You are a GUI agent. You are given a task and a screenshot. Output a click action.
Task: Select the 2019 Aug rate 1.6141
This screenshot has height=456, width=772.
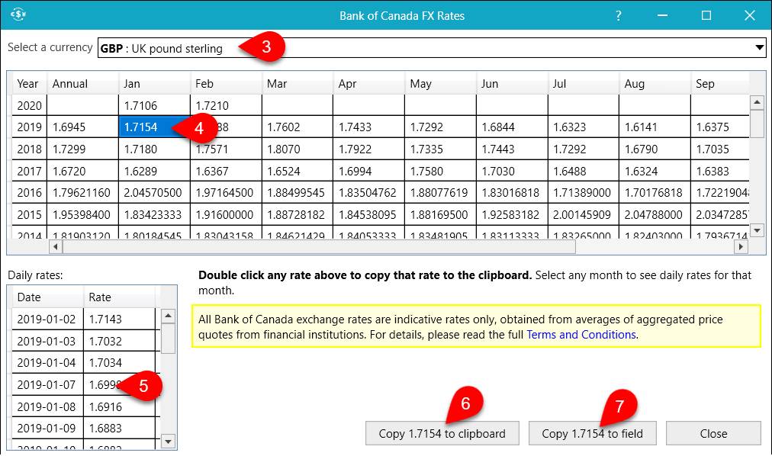[655, 127]
